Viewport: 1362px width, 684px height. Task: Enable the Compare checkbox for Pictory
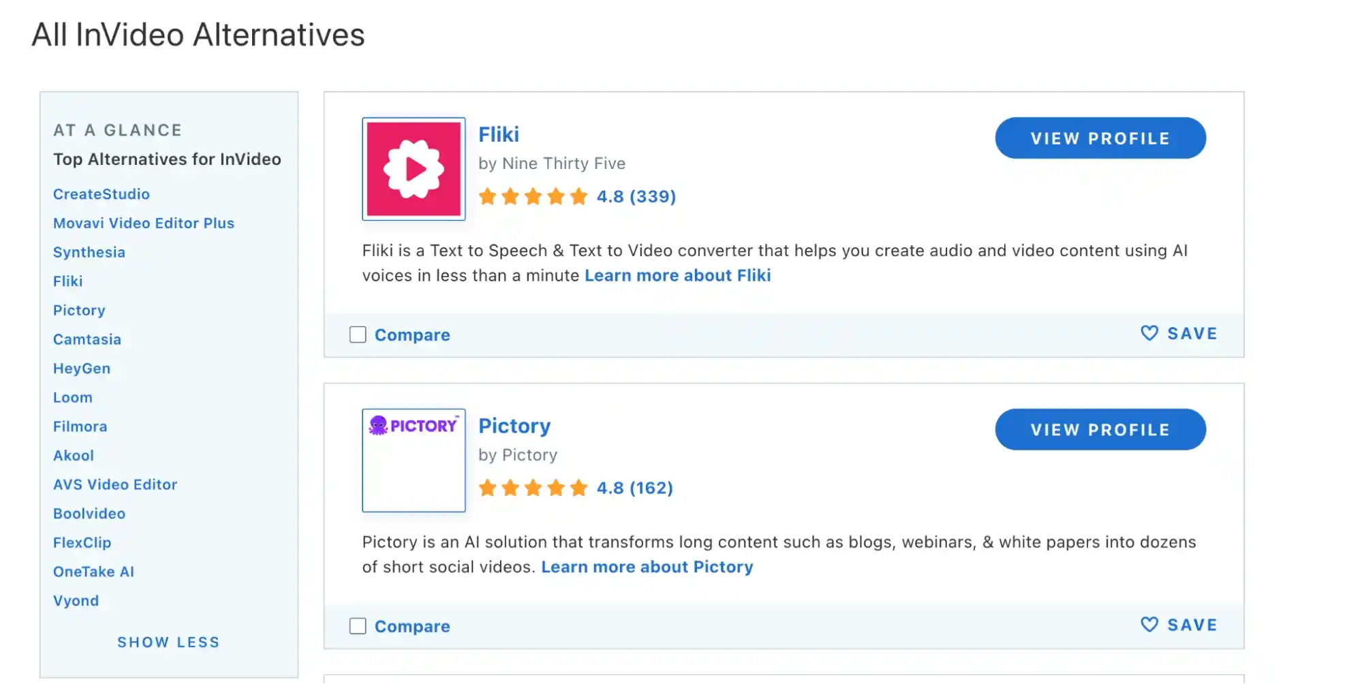click(357, 625)
